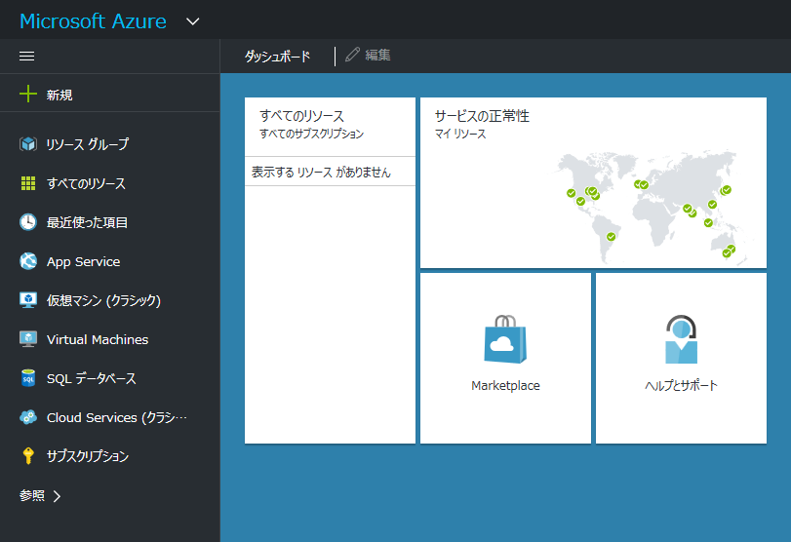
Task: Expand the 参照 browse chevron
Action: point(57,496)
